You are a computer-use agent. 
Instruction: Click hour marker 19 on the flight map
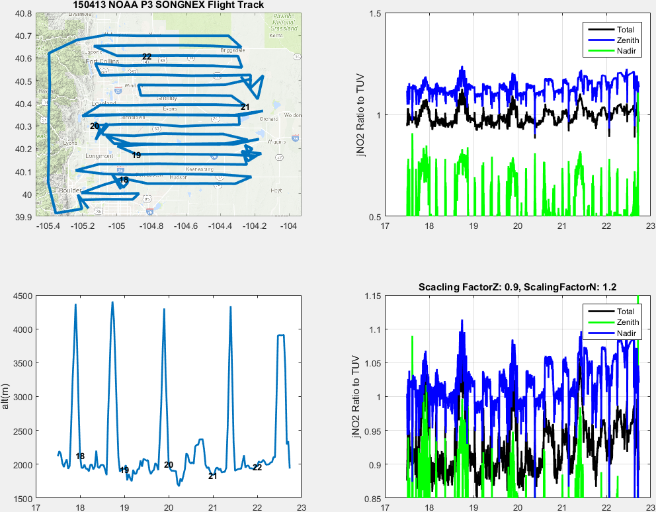[x=136, y=155]
